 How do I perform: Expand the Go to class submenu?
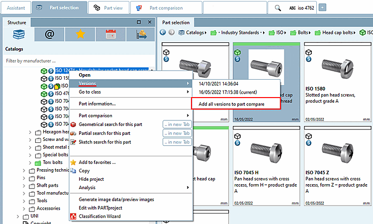(131, 92)
